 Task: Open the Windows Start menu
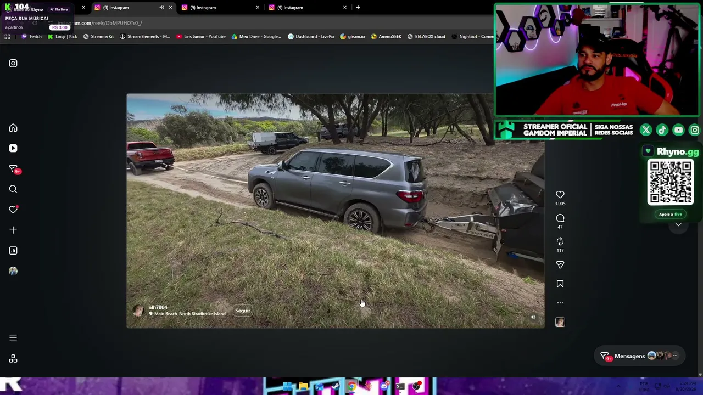tap(287, 387)
